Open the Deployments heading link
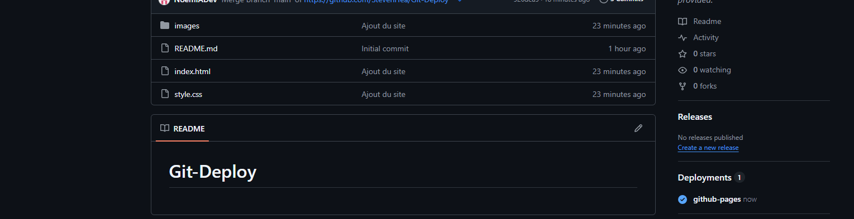Viewport: 854px width, 219px height. point(704,177)
